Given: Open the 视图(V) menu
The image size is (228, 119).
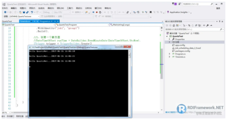Looking at the screenshot, I should [23, 8].
